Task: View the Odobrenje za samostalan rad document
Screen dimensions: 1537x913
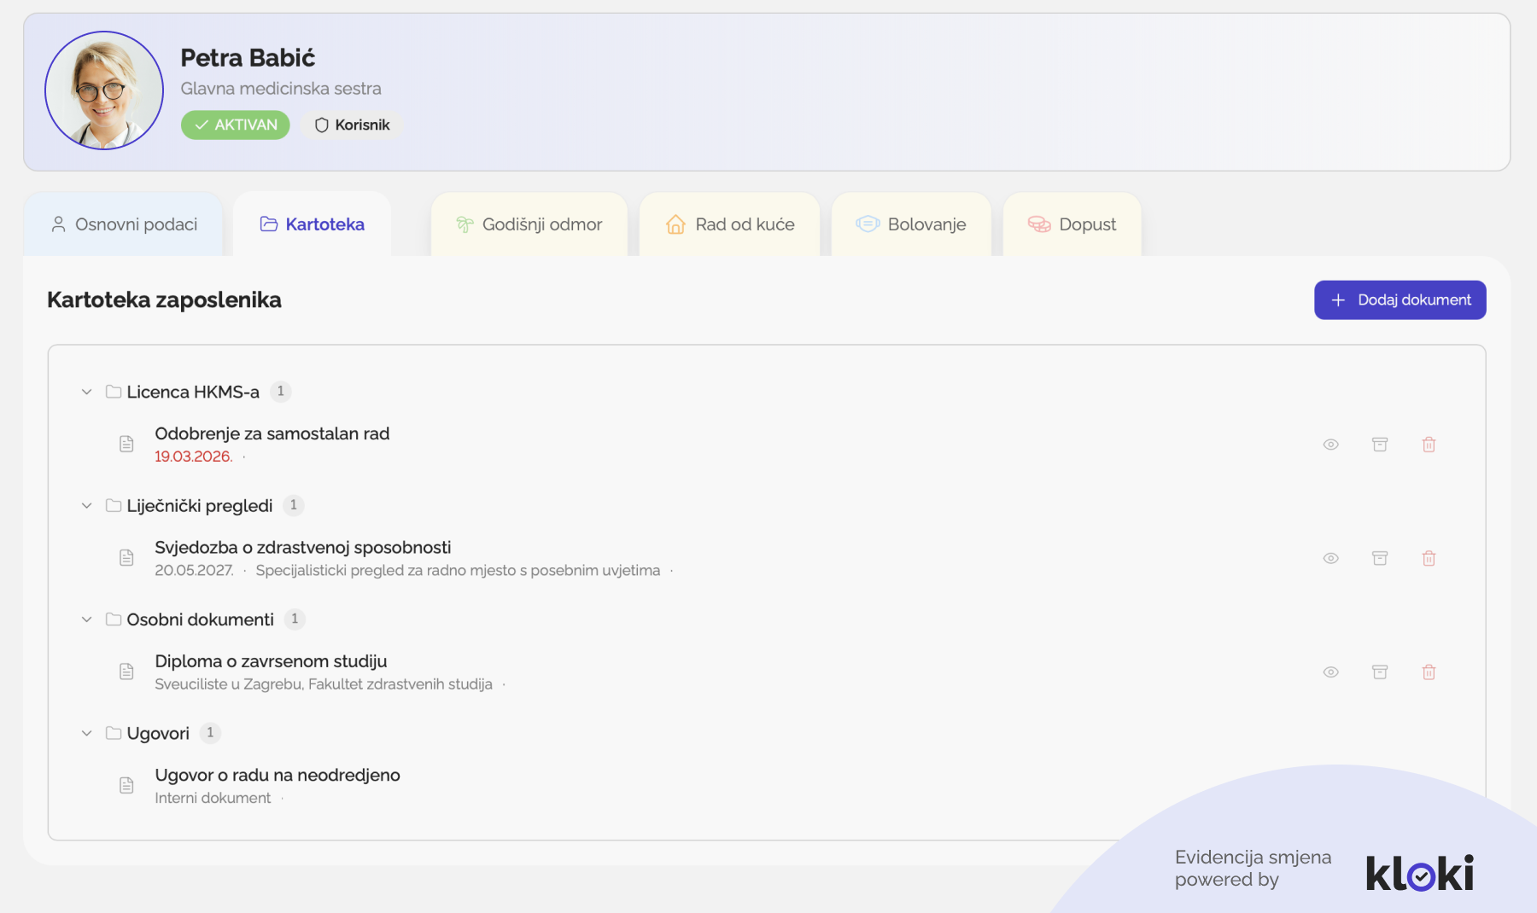Action: pyautogui.click(x=1330, y=445)
